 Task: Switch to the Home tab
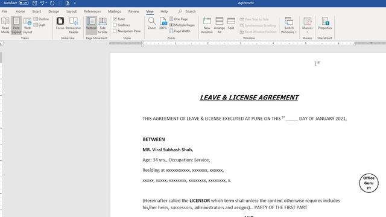(20, 11)
